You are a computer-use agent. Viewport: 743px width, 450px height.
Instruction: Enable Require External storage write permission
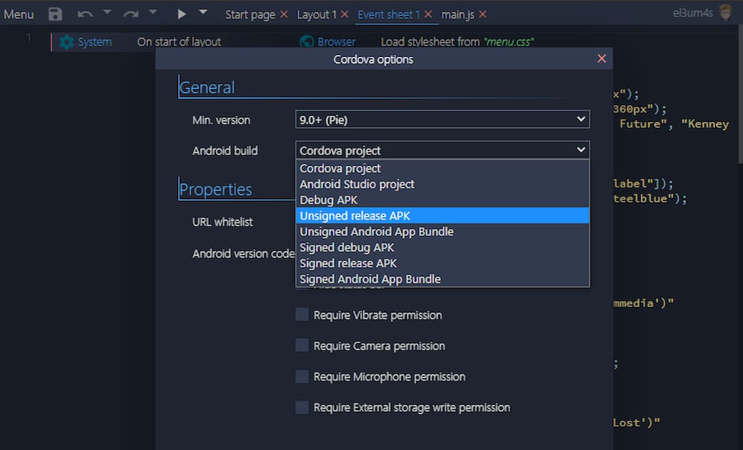point(302,407)
